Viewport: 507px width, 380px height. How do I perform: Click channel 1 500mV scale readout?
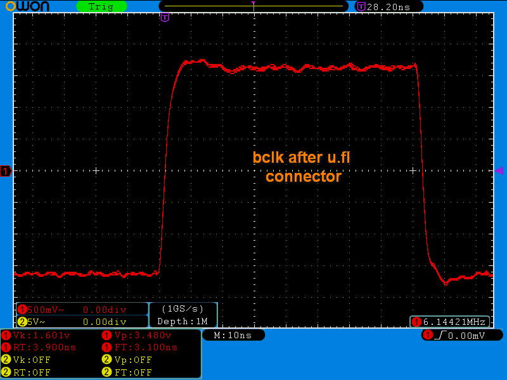point(46,310)
